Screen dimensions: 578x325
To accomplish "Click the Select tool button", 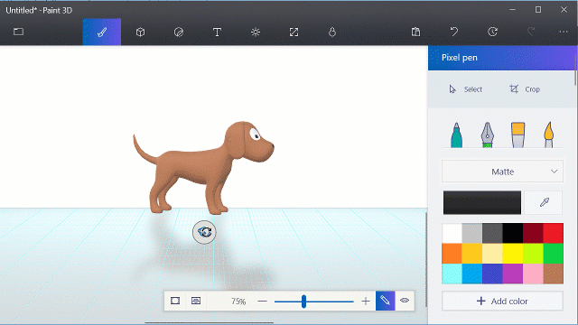I will coord(466,89).
